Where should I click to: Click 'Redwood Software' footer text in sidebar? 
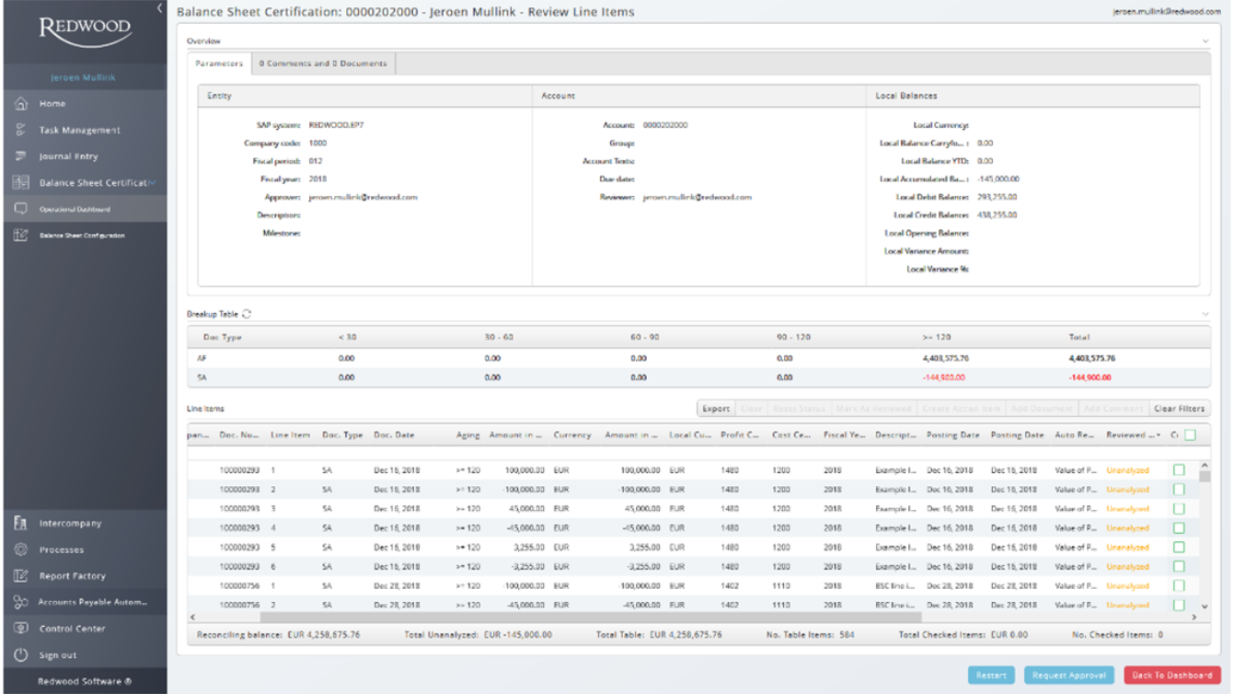click(84, 681)
